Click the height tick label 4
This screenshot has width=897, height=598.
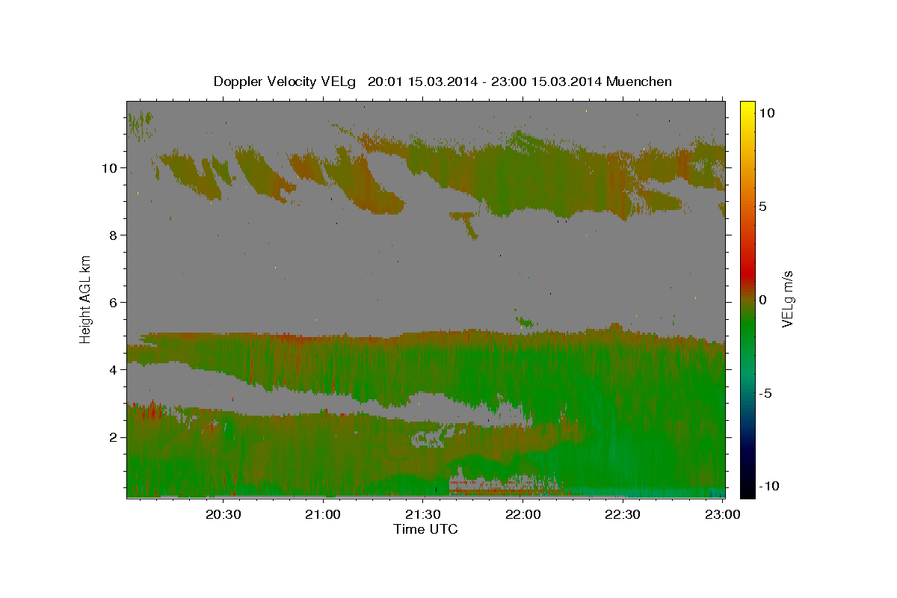[x=114, y=369]
